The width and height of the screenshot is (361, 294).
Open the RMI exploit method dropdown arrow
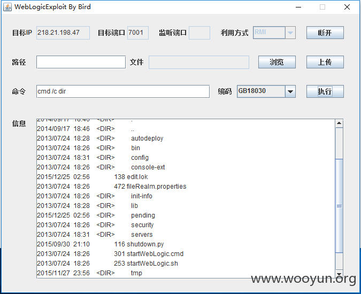pos(290,33)
